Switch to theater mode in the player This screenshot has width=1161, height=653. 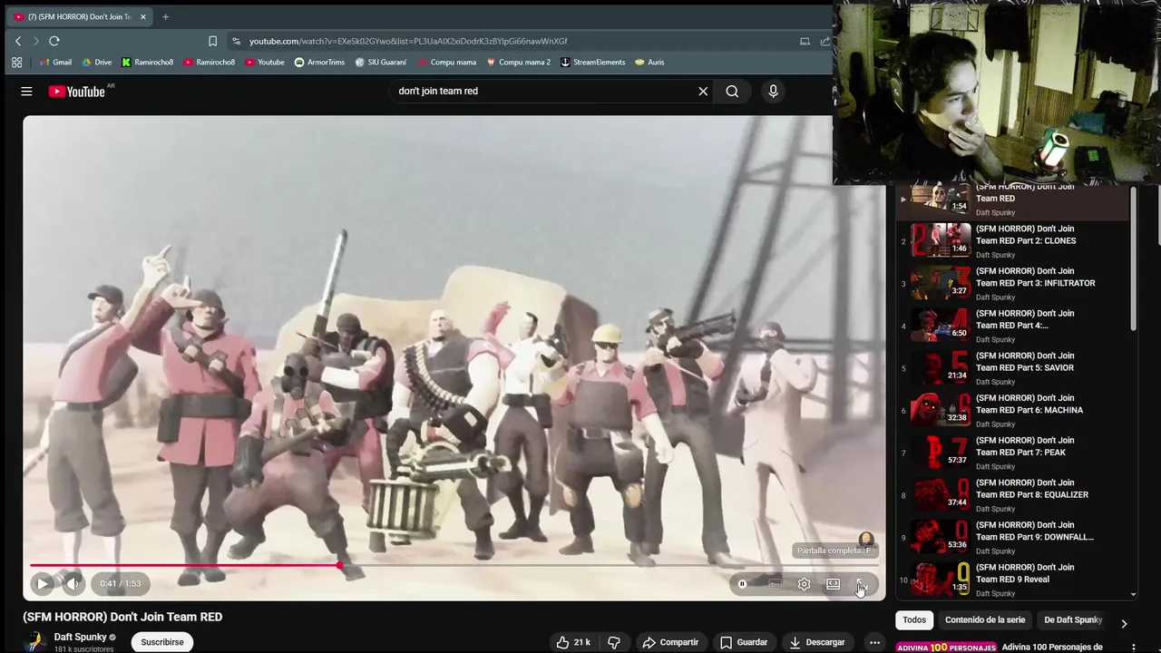tap(833, 584)
